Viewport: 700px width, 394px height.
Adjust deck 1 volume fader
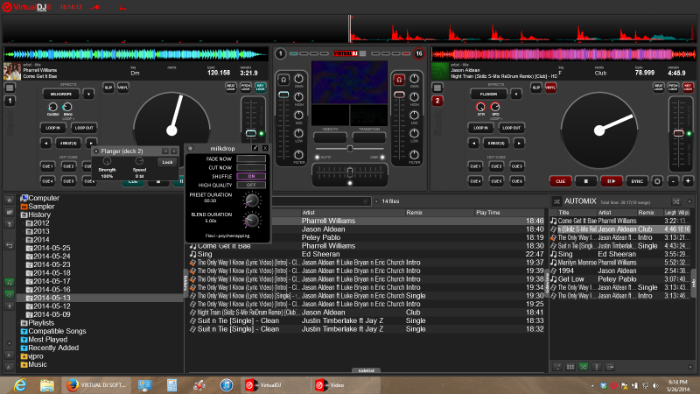click(283, 95)
